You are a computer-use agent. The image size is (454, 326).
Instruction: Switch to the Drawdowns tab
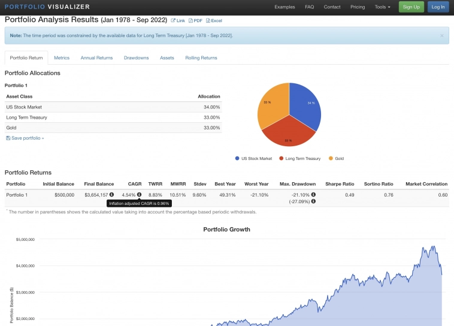(x=136, y=58)
